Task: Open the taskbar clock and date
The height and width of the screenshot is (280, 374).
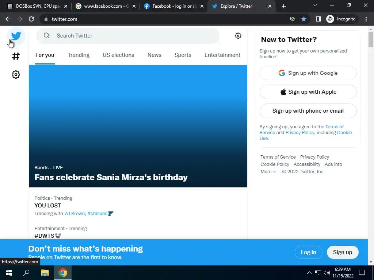Action: tap(343, 273)
